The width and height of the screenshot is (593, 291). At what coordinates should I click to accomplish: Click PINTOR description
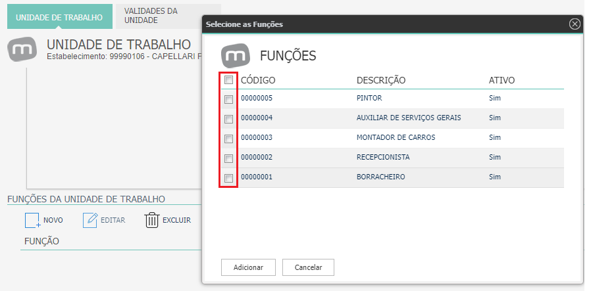[369, 98]
